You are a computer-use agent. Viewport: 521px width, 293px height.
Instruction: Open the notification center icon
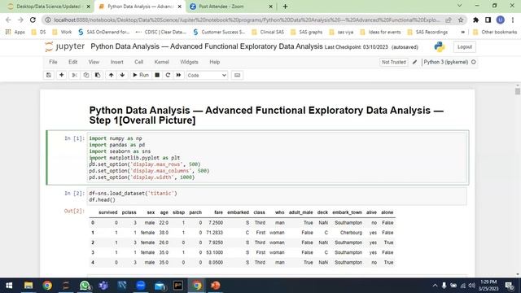click(x=510, y=286)
